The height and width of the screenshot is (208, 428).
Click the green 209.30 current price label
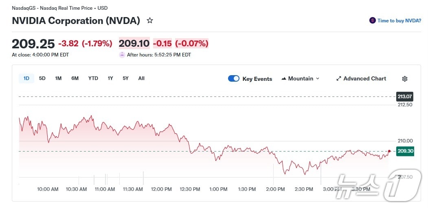(x=405, y=151)
